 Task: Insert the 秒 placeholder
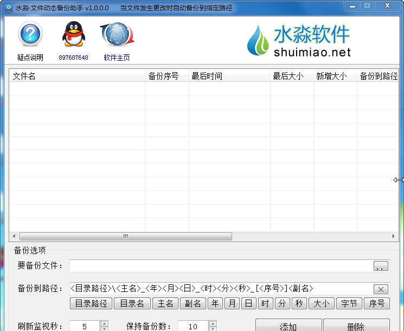[x=299, y=303]
